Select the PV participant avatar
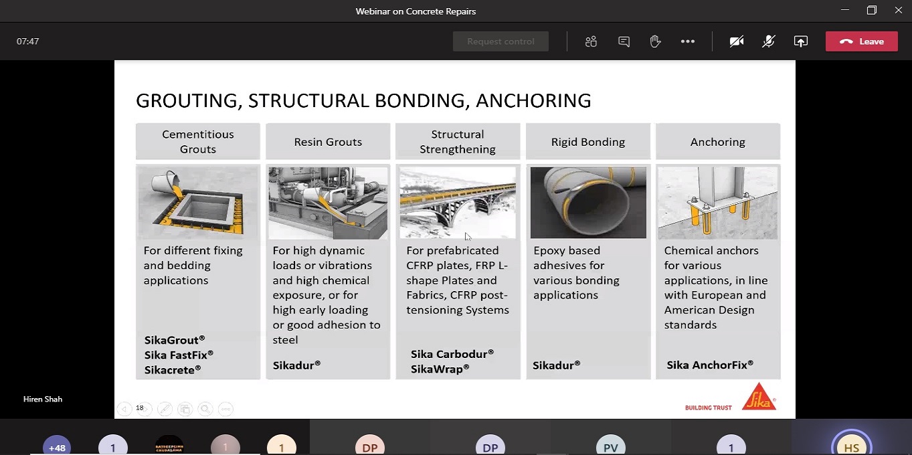This screenshot has width=912, height=455. 611,446
